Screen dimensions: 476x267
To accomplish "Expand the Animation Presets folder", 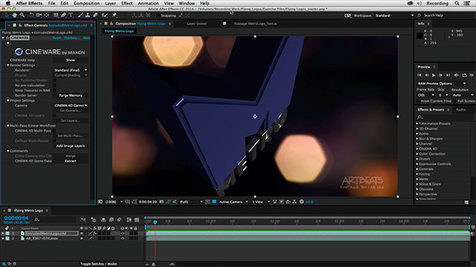I will click(417, 124).
